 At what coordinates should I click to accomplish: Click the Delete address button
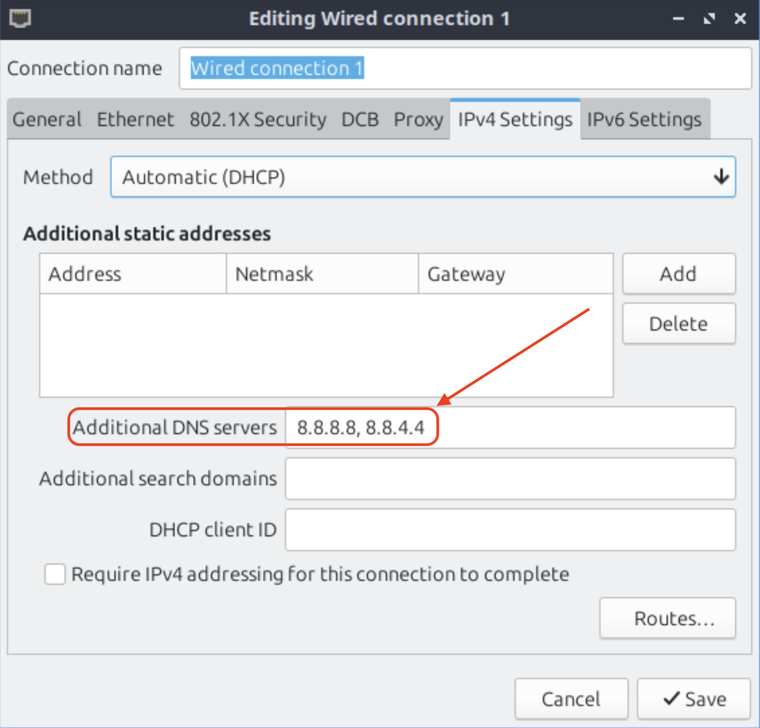pyautogui.click(x=678, y=324)
